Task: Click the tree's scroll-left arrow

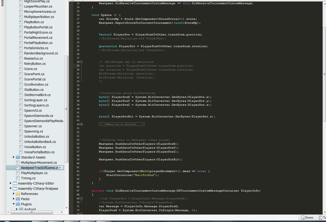Action: pos(8,212)
